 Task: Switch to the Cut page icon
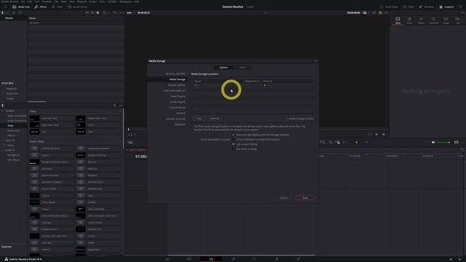189,259
